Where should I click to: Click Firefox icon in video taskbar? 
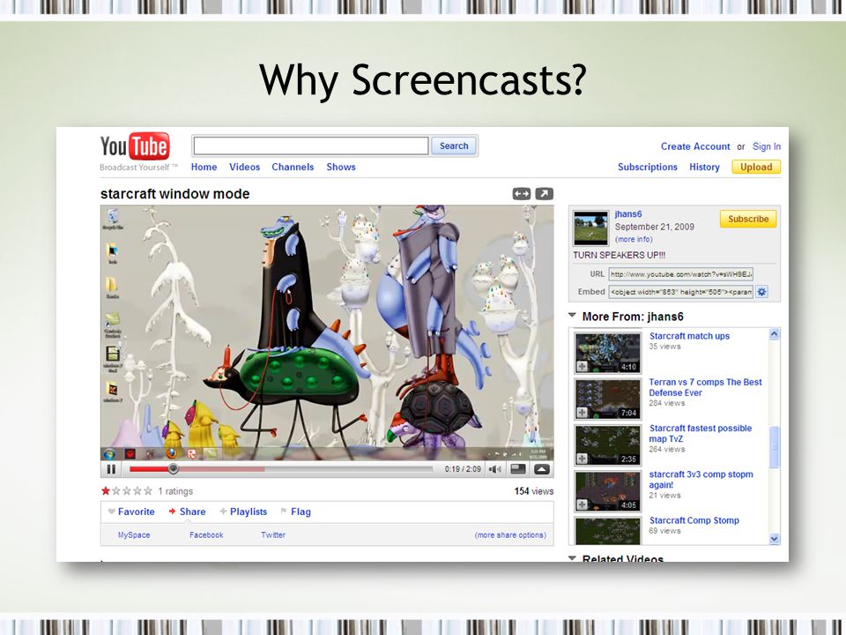click(171, 453)
